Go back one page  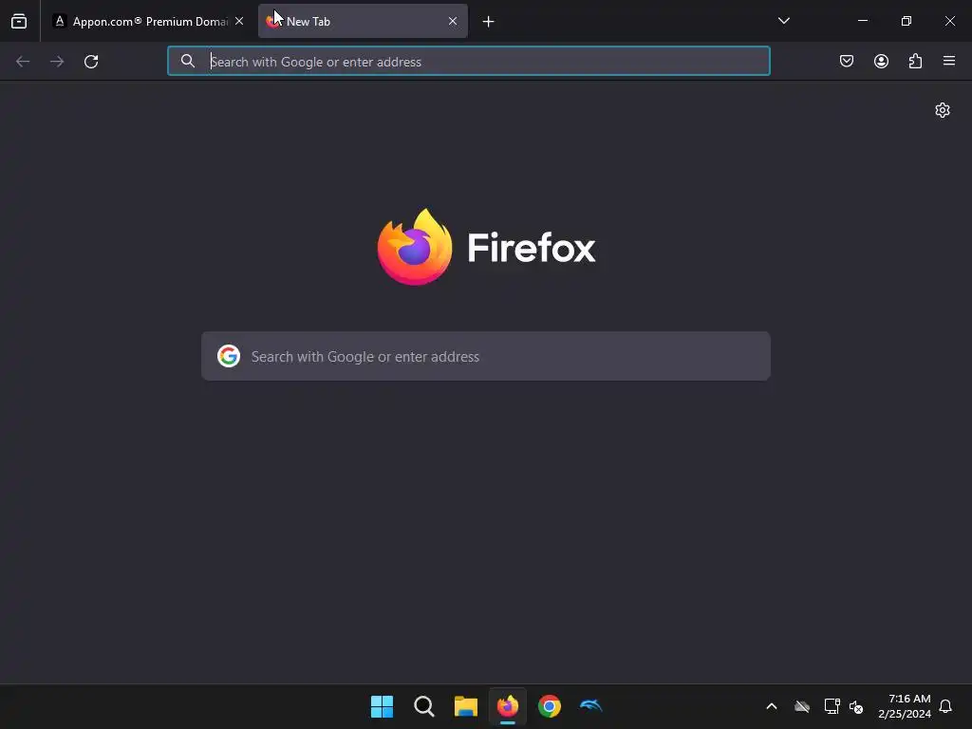[x=23, y=62]
